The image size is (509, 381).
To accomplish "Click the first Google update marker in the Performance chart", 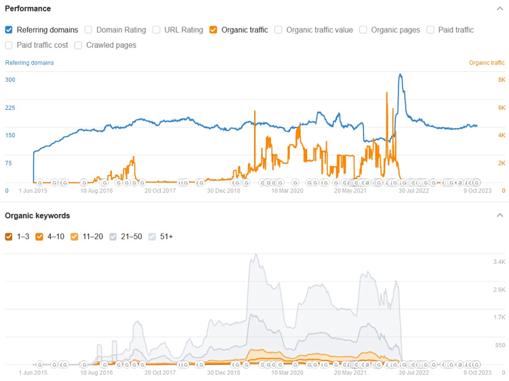I will tap(39, 183).
